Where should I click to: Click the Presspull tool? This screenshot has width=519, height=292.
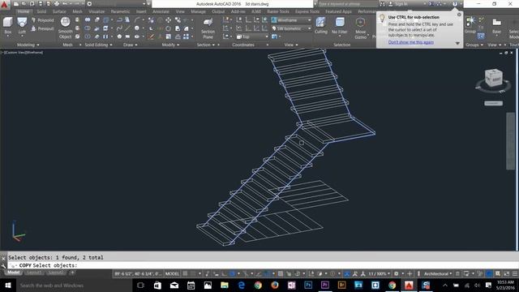click(x=43, y=29)
